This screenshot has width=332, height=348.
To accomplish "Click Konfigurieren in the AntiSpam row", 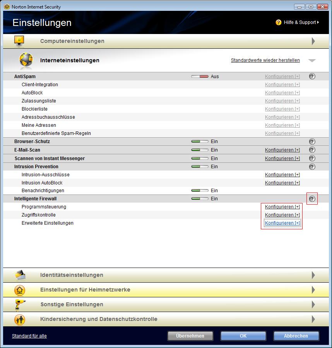I will coord(282,76).
